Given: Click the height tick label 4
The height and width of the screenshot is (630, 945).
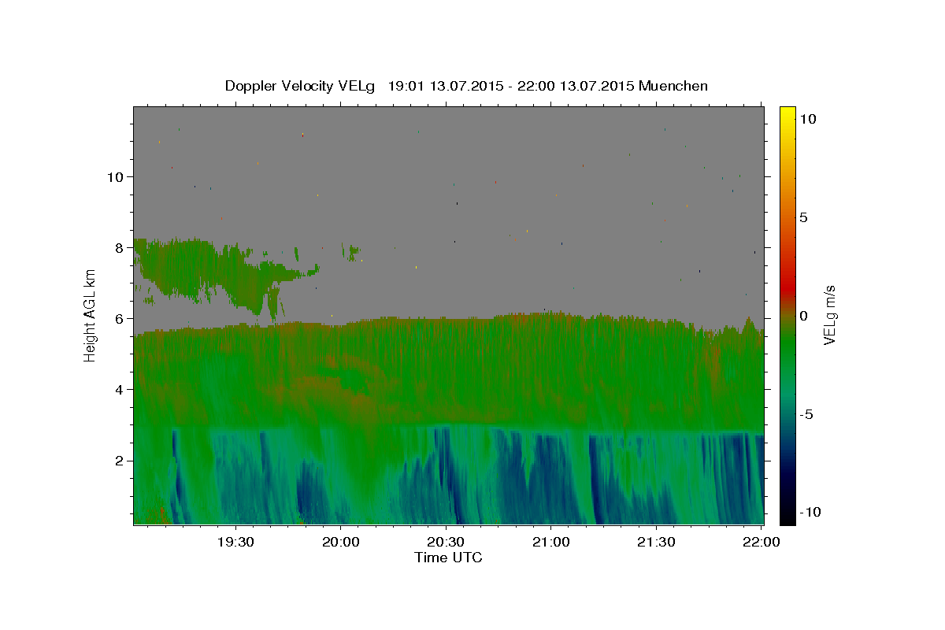Looking at the screenshot, I should pyautogui.click(x=119, y=389).
